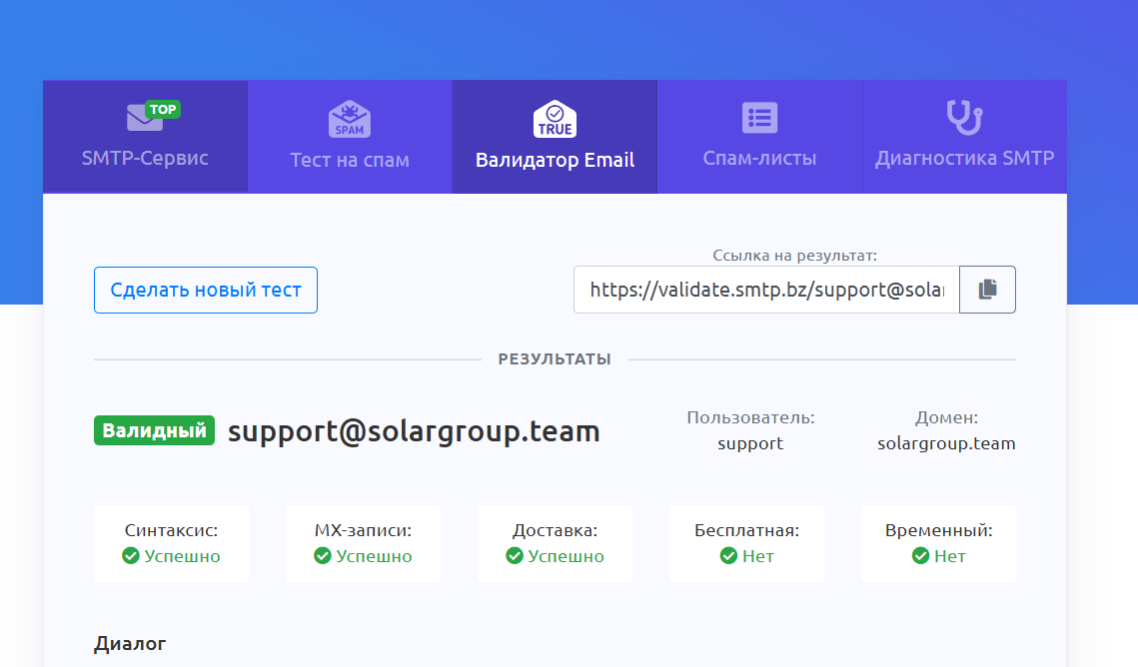Open the Спам-листы tab

(x=759, y=159)
